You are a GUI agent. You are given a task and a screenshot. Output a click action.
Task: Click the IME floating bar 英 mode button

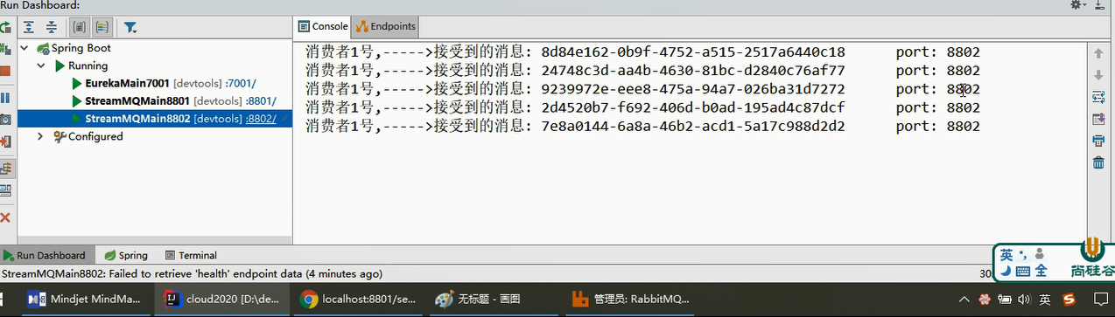pos(1007,255)
